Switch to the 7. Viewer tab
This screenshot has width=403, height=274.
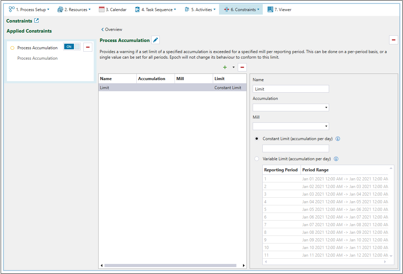279,10
